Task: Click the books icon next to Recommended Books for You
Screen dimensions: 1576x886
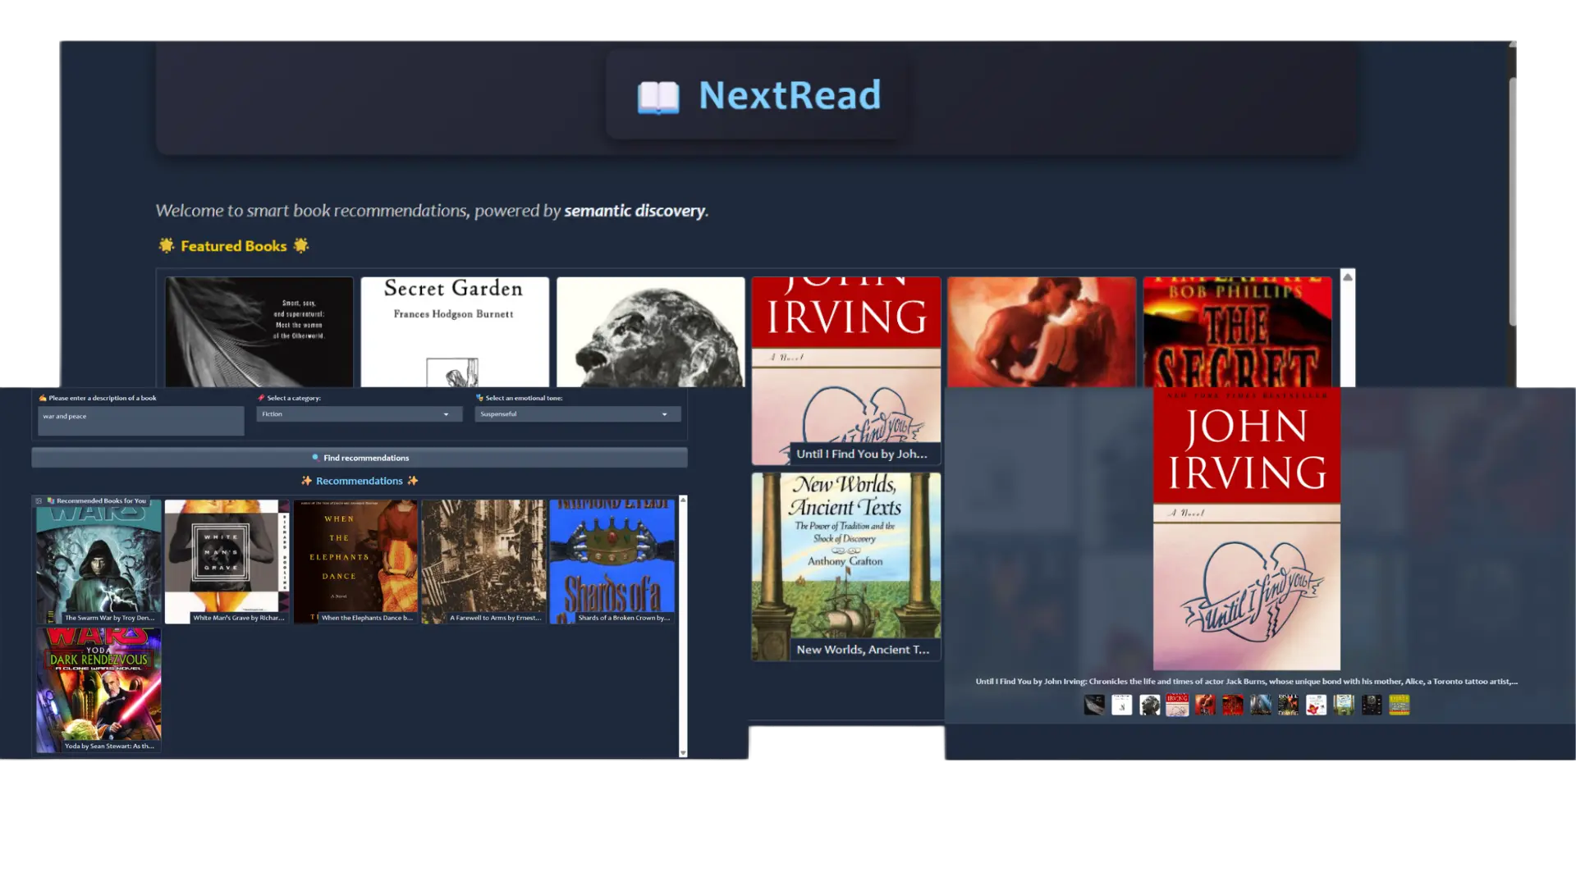Action: coord(51,500)
